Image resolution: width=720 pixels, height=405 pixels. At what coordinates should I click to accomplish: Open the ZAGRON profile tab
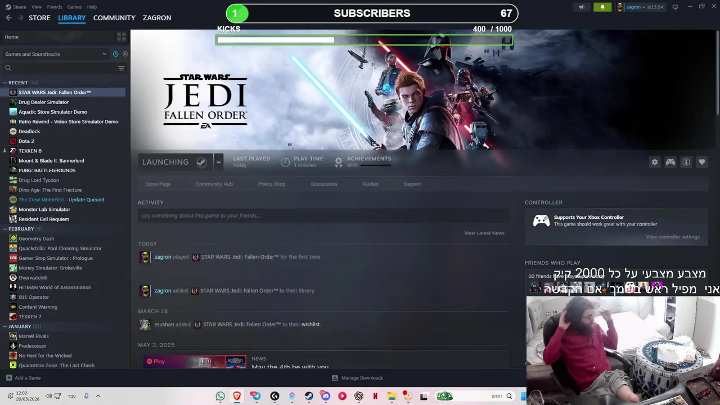157,17
